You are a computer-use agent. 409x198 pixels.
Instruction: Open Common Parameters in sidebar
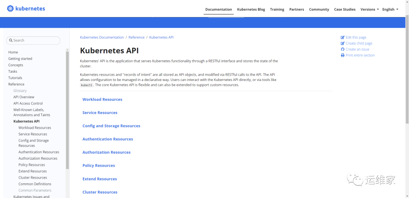click(x=35, y=190)
